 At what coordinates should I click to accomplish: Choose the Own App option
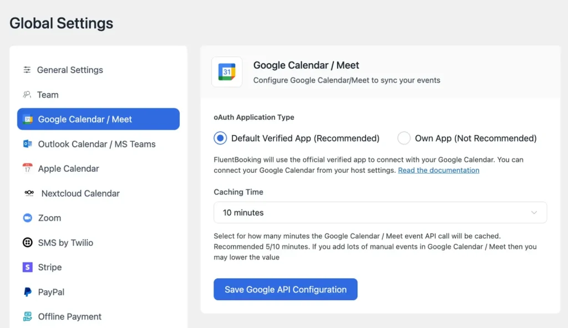403,138
